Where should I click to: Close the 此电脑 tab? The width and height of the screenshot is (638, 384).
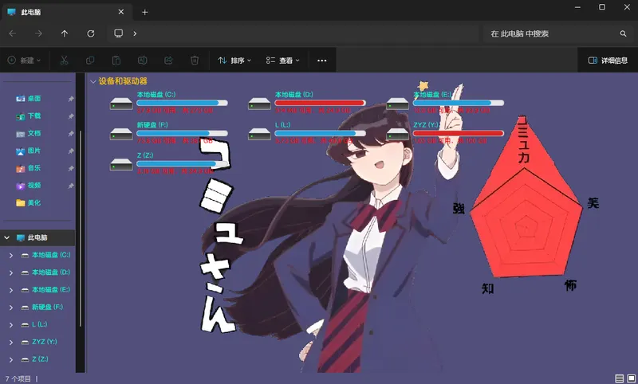(x=121, y=12)
